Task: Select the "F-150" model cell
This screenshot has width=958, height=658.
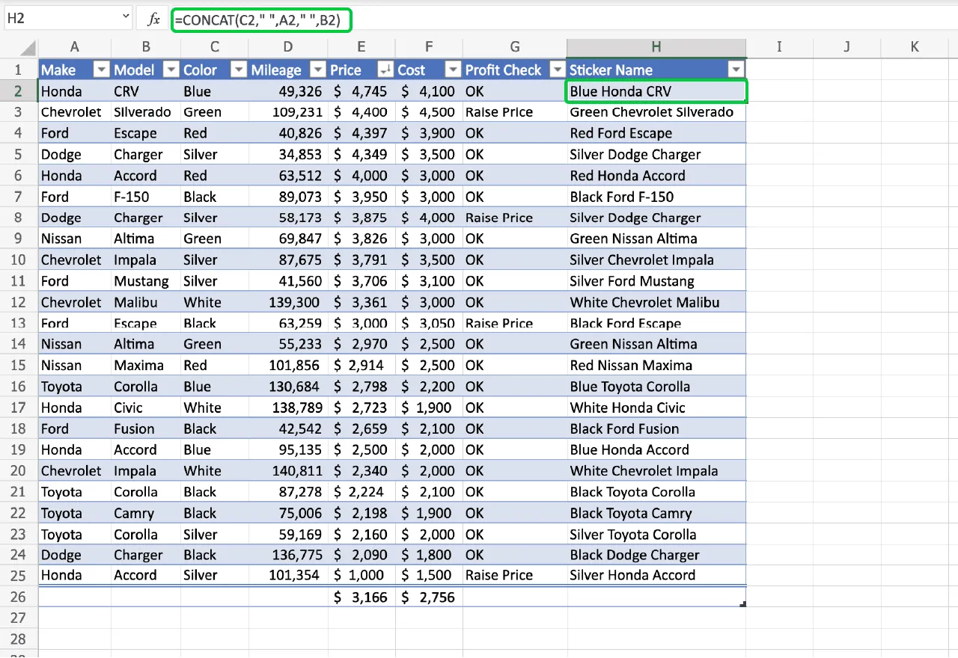Action: point(145,197)
